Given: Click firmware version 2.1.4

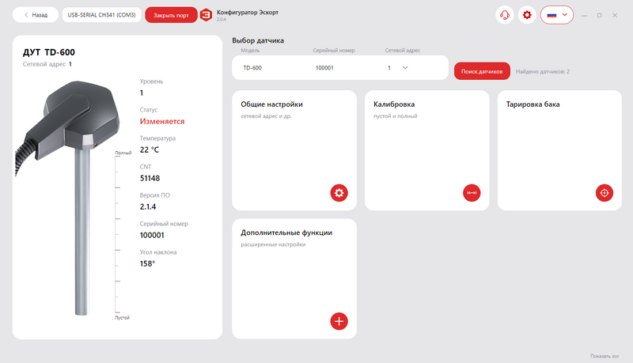Looking at the screenshot, I should click(x=148, y=207).
